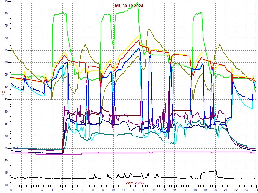This screenshot has height=193, width=258.
Task: Click hour 9 on the time axis
Action: point(103,190)
